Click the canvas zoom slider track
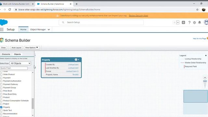 click(205, 84)
